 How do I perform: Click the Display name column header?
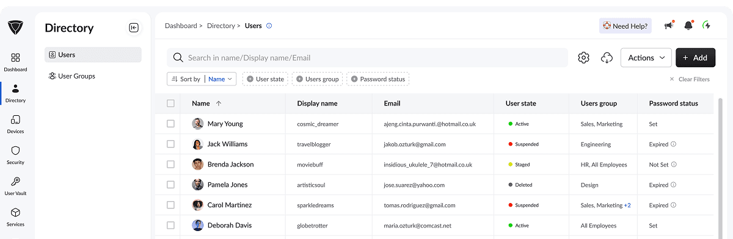tap(317, 104)
